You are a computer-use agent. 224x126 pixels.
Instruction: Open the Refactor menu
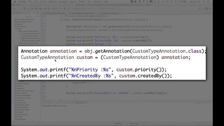(x=53, y=1)
